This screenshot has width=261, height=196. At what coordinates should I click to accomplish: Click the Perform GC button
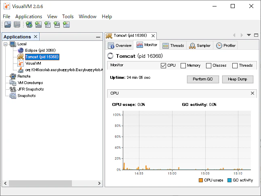coord(203,79)
